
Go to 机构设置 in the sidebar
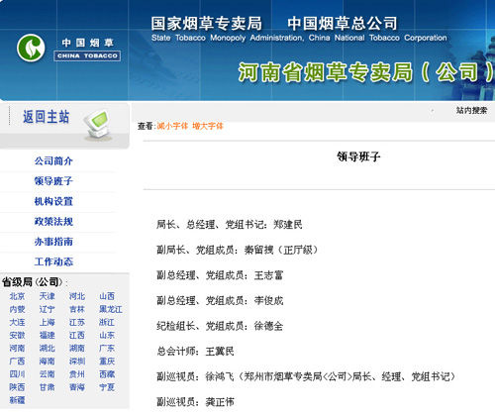[53, 201]
